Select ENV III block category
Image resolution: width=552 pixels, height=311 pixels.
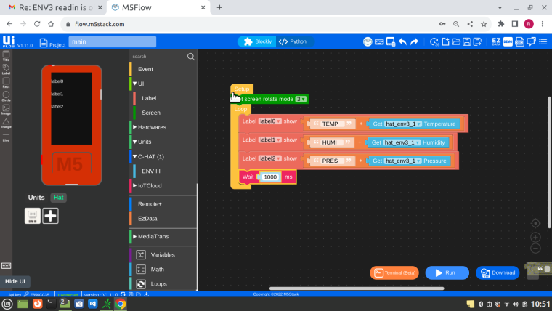[151, 171]
